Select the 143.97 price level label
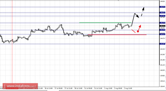The height and width of the screenshot is (91, 166). [x=162, y=44]
